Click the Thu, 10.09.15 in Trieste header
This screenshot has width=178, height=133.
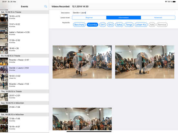(25, 91)
